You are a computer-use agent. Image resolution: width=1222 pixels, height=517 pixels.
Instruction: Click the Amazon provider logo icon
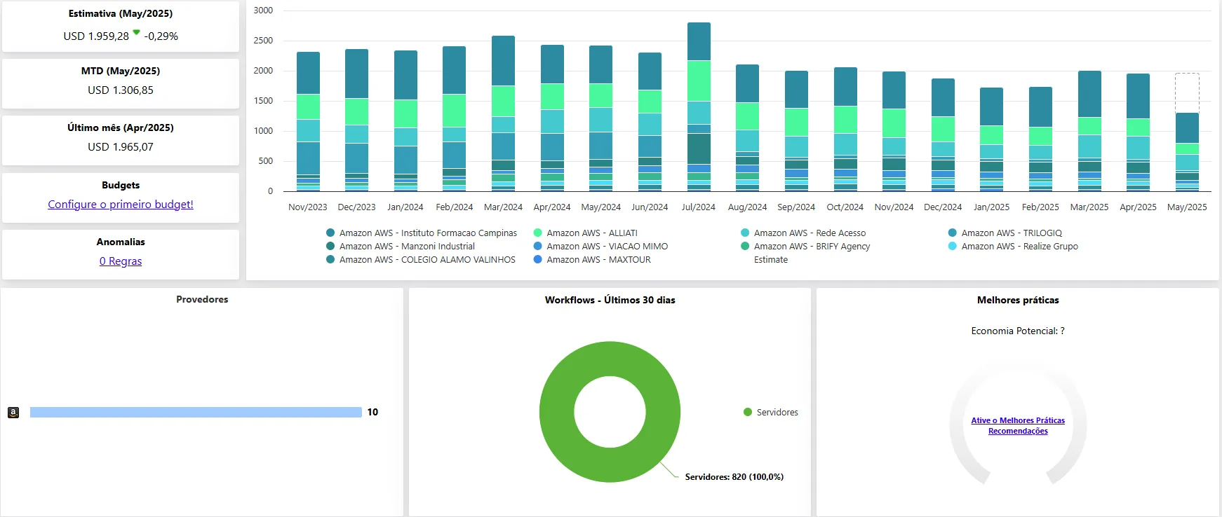click(13, 413)
